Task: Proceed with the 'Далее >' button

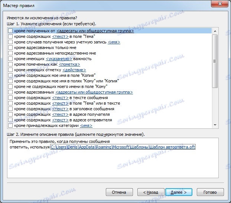Action: 179,192
